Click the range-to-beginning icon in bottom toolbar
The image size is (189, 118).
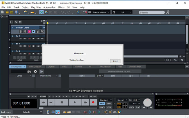pos(65,112)
